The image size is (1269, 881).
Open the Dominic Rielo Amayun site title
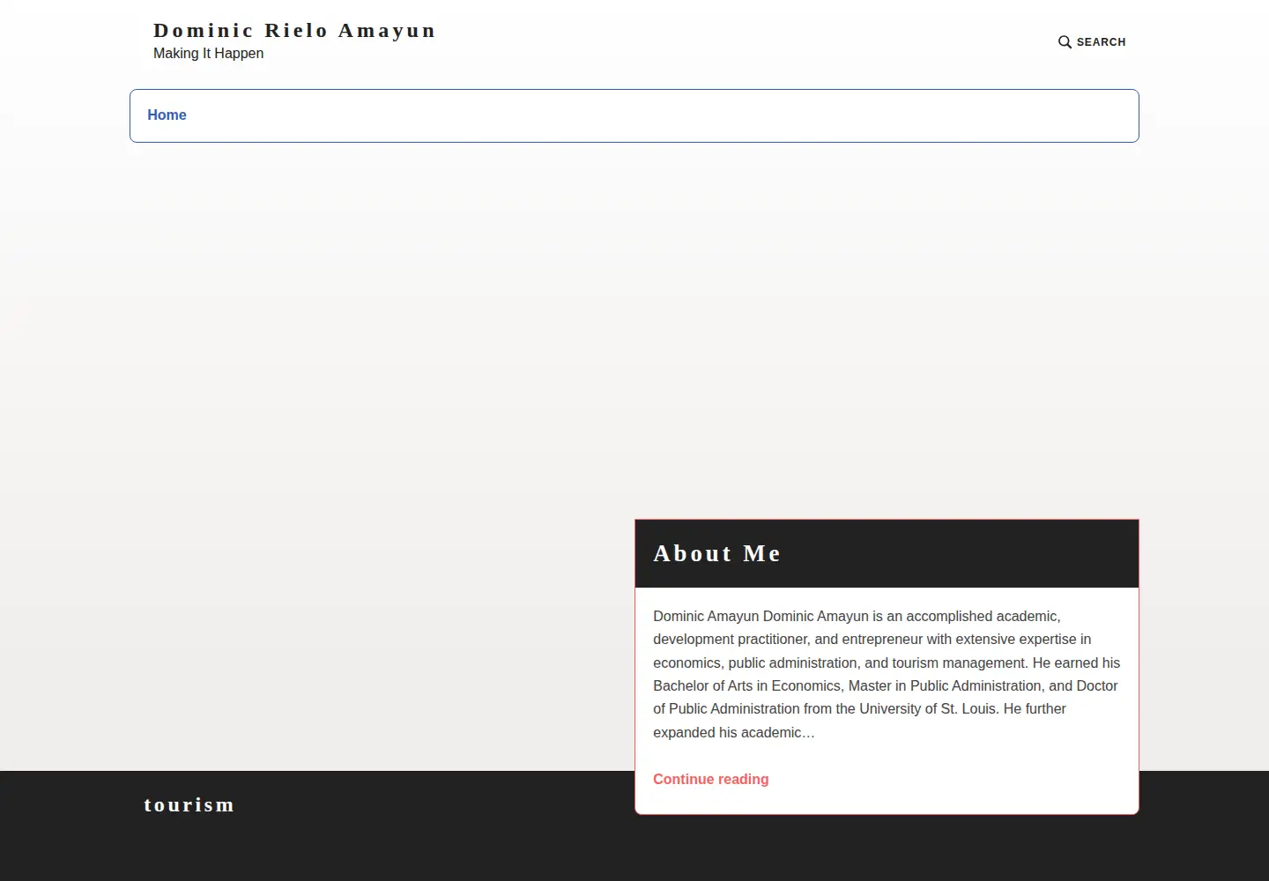point(294,31)
